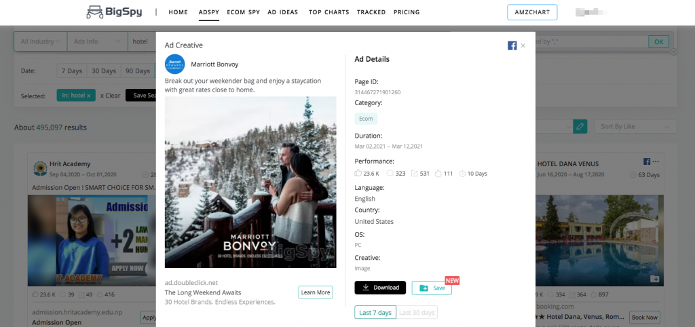Image resolution: width=695 pixels, height=327 pixels.
Task: Click flame icon next to 897
Action: tap(595, 294)
